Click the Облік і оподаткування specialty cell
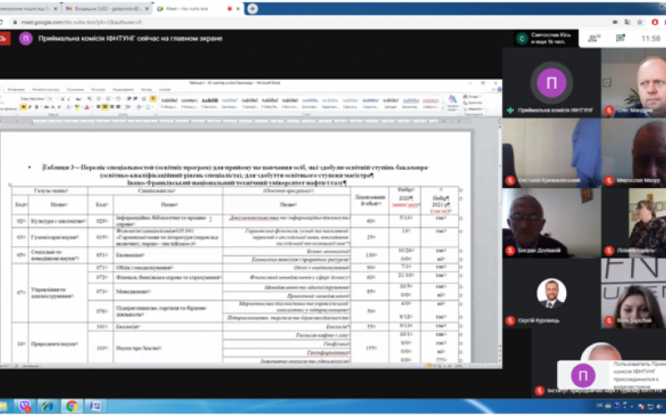 coord(168,268)
